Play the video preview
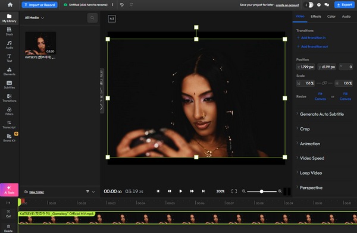Screen dimensions: 357x233 click(180, 191)
